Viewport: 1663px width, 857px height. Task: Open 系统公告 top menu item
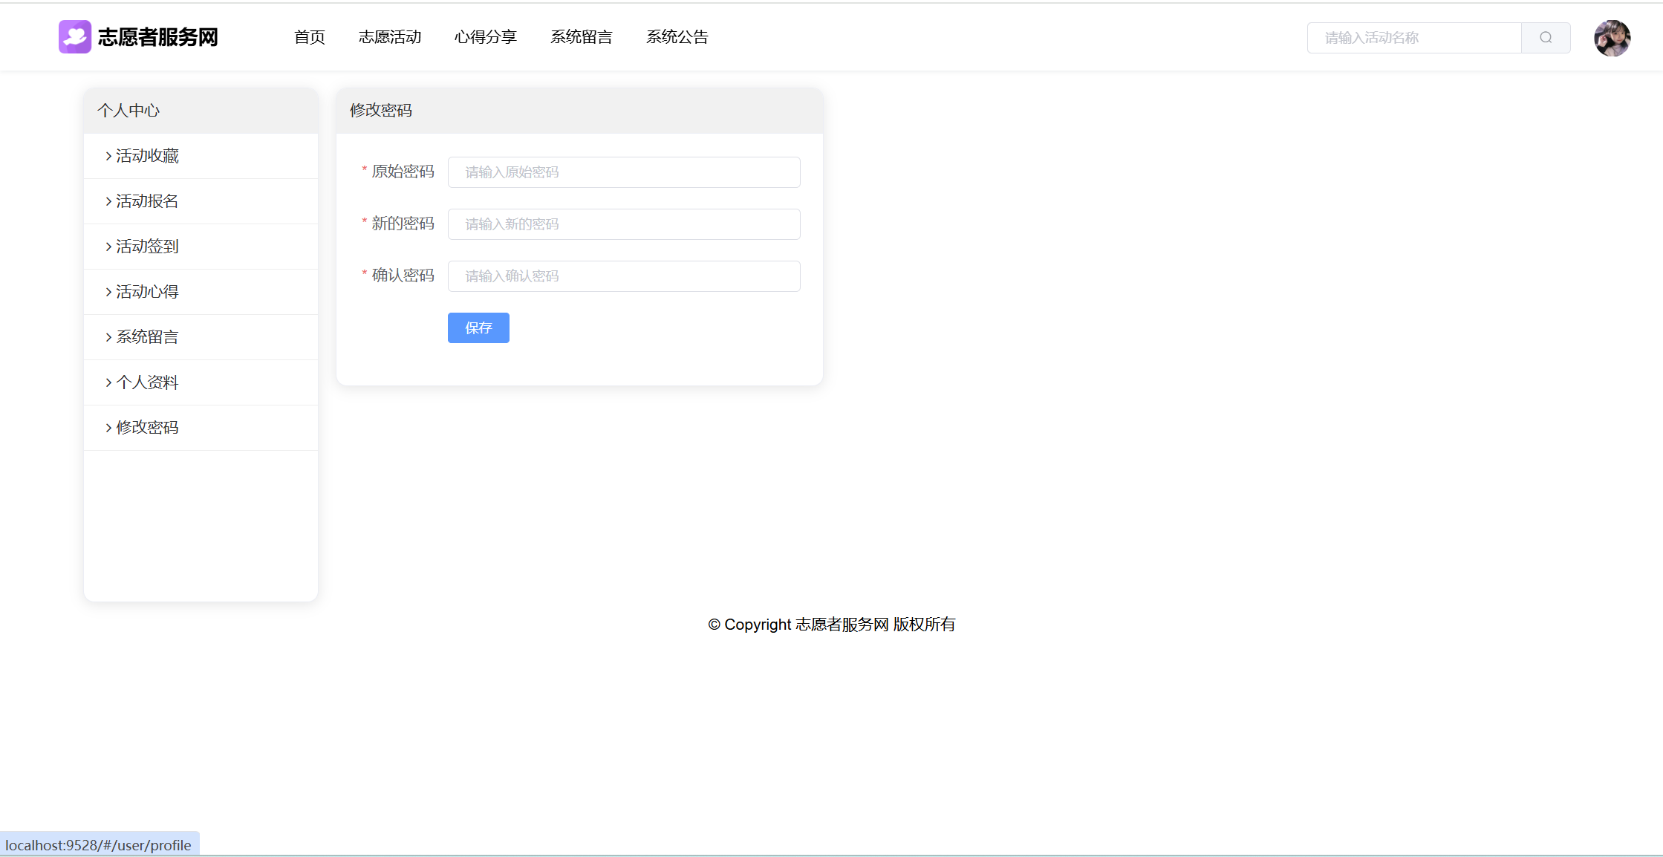coord(677,37)
